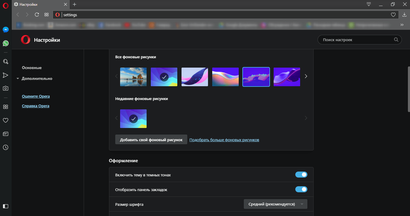Open WhatsApp sidebar panel
The width and height of the screenshot is (410, 216).
[x=5, y=43]
